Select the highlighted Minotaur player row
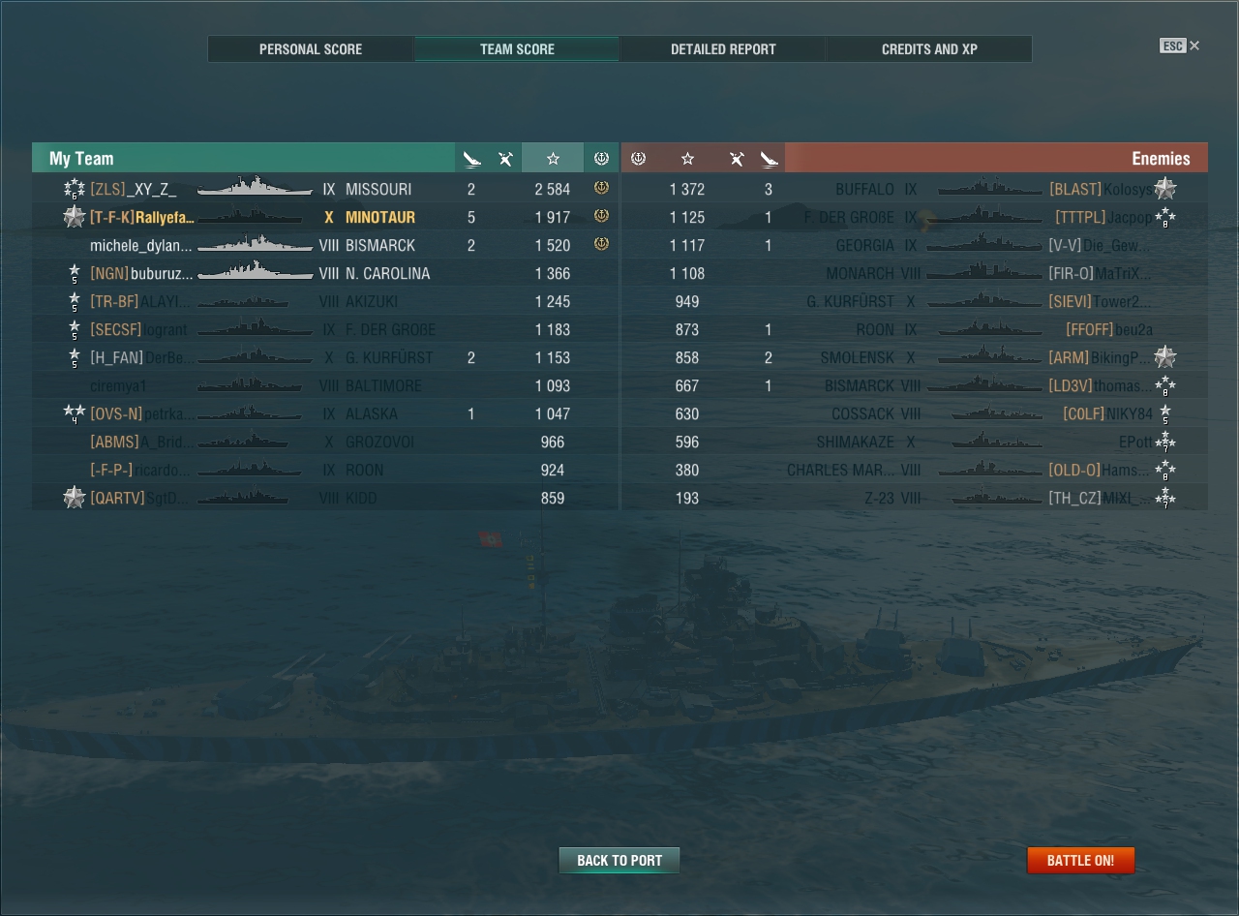Screen dimensions: 1239x916 point(325,217)
